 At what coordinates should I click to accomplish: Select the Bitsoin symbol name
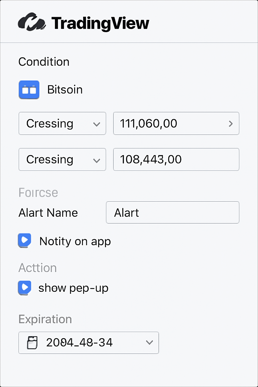coord(65,90)
